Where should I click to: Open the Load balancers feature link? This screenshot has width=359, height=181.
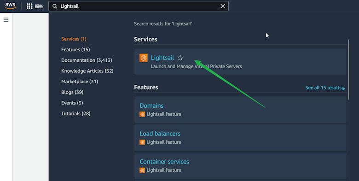tap(160, 134)
